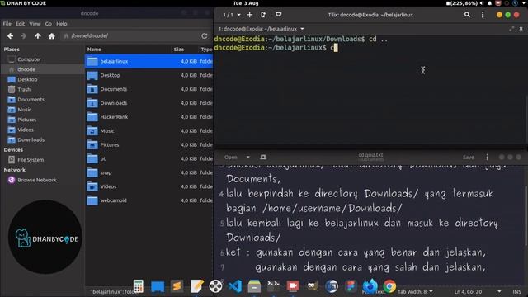Open the notes app dock icon
This screenshot has width=528, height=297.
coord(197,286)
